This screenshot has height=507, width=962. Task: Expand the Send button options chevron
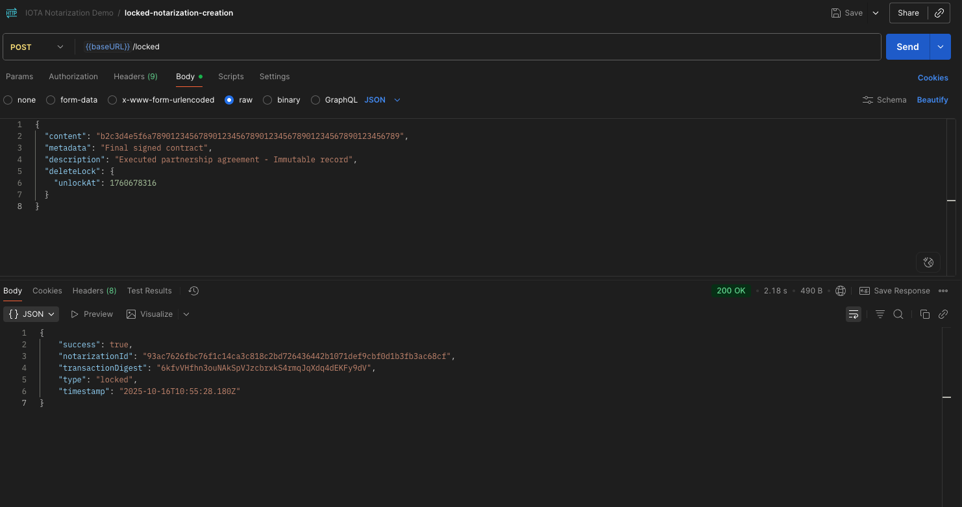[x=940, y=46]
